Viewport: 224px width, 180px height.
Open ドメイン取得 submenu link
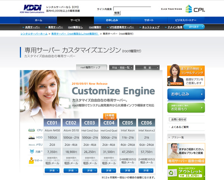point(175,27)
